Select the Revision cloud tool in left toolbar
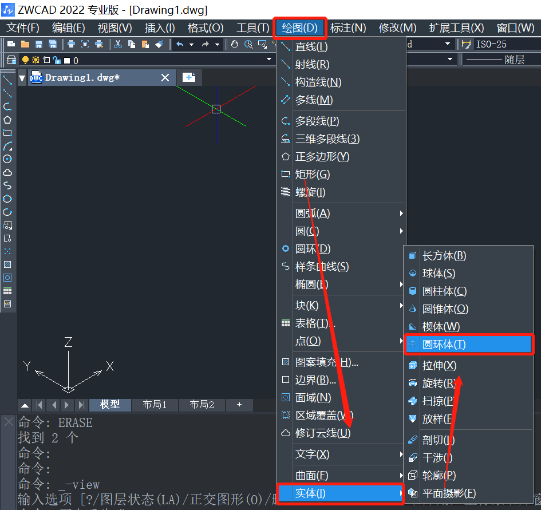The width and height of the screenshot is (541, 510). point(7,172)
